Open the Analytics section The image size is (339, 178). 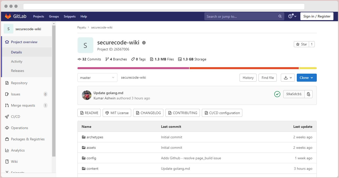18,150
